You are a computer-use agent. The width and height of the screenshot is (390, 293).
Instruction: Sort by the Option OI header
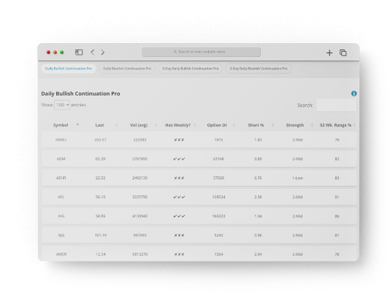(217, 125)
